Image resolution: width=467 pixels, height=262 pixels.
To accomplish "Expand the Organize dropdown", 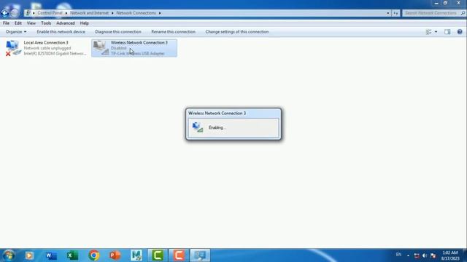I will 16,32.
